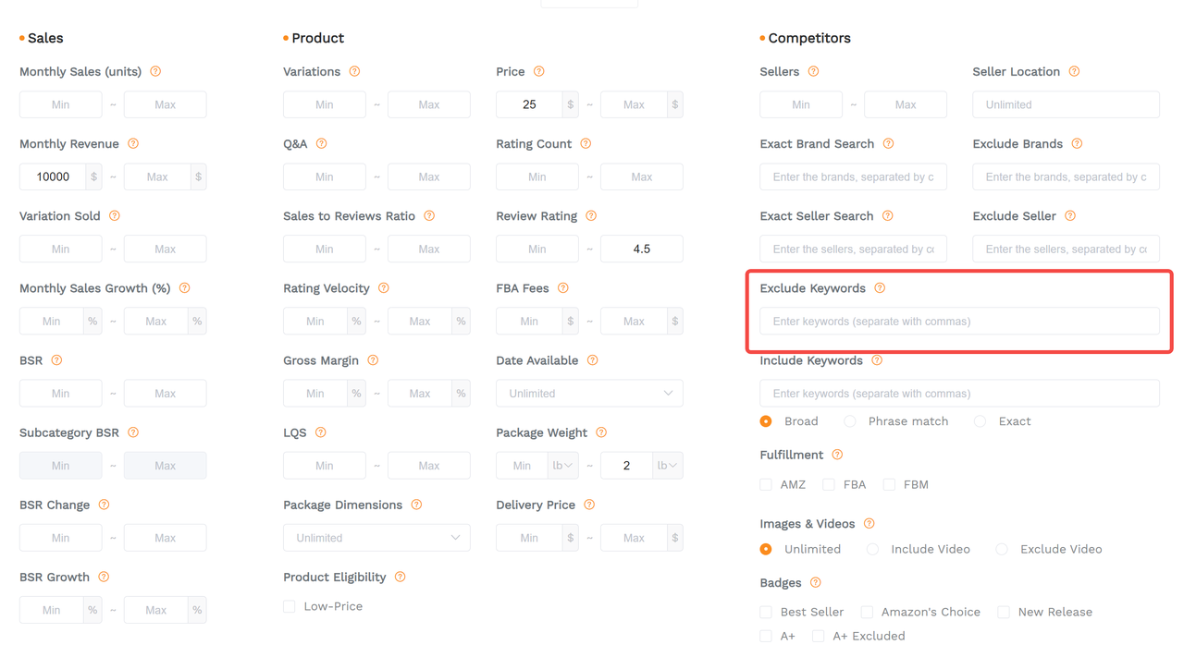Open the Sellers help tooltip
The image size is (1184, 657).
click(813, 71)
